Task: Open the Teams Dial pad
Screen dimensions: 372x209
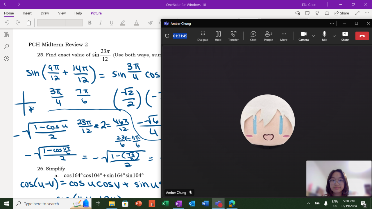Action: pyautogui.click(x=203, y=36)
